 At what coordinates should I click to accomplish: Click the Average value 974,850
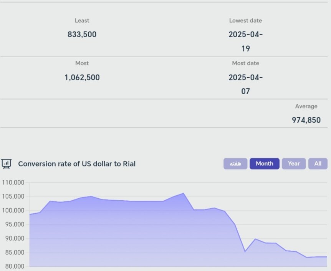tap(306, 120)
